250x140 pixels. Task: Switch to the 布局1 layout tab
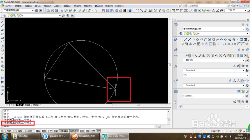[27, 105]
